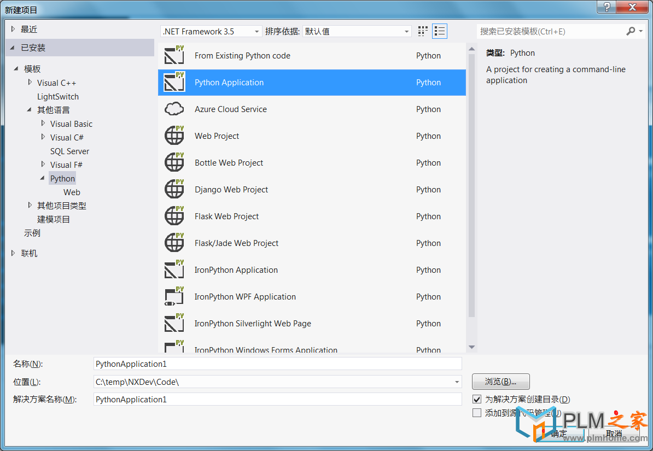
Task: Click the 浏览(B)... browse button
Action: coord(500,382)
